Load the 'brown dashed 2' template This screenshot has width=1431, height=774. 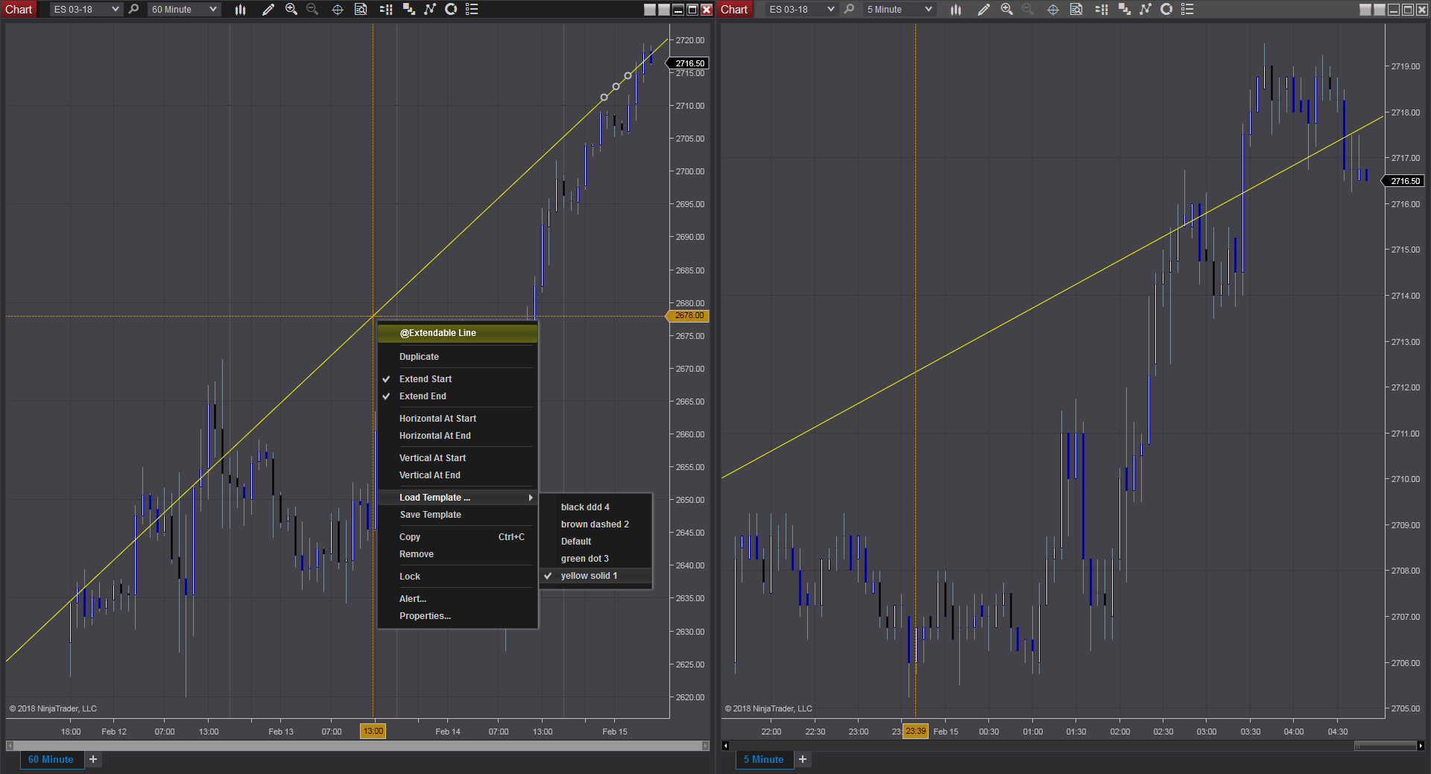point(596,524)
